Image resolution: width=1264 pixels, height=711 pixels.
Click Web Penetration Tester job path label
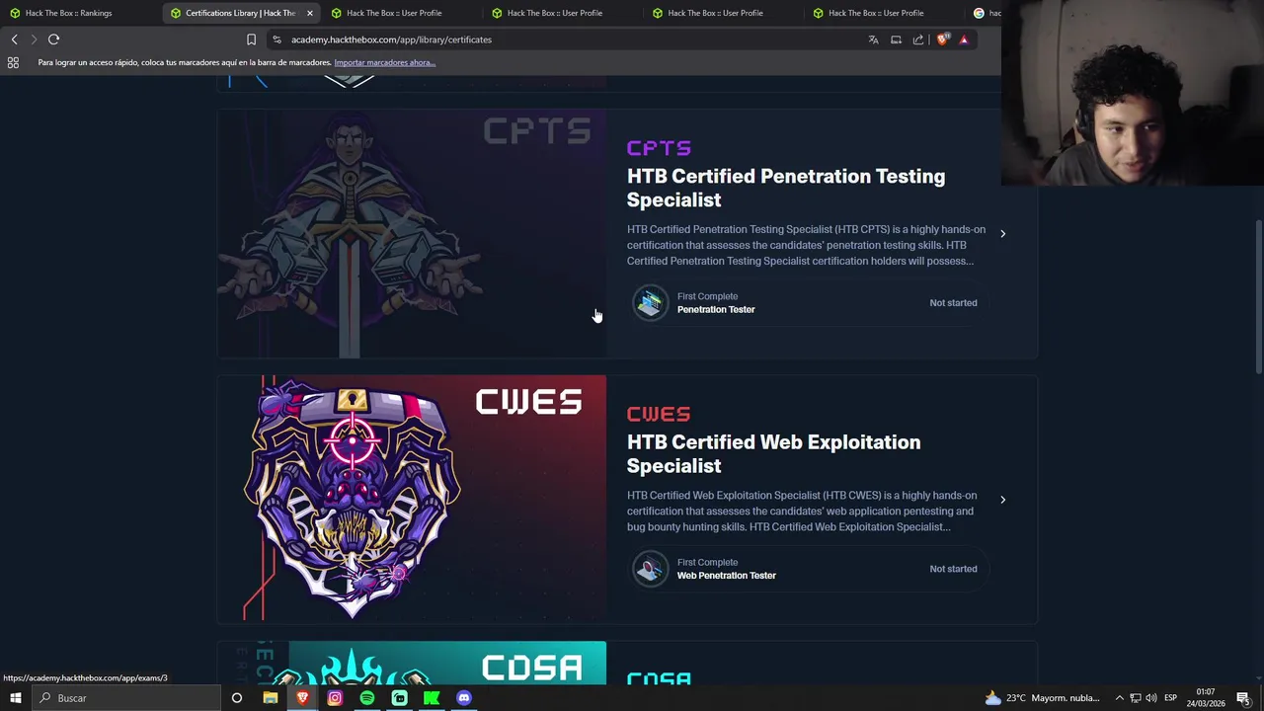727,575
